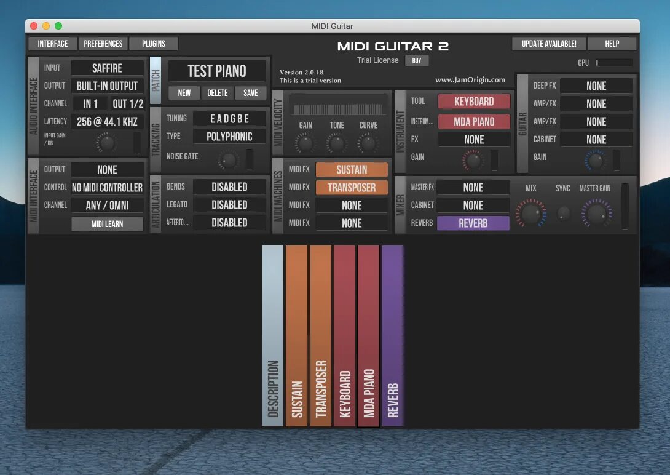Screen dimensions: 670x475
Task: Click the mixer Sync knob
Action: 563,212
